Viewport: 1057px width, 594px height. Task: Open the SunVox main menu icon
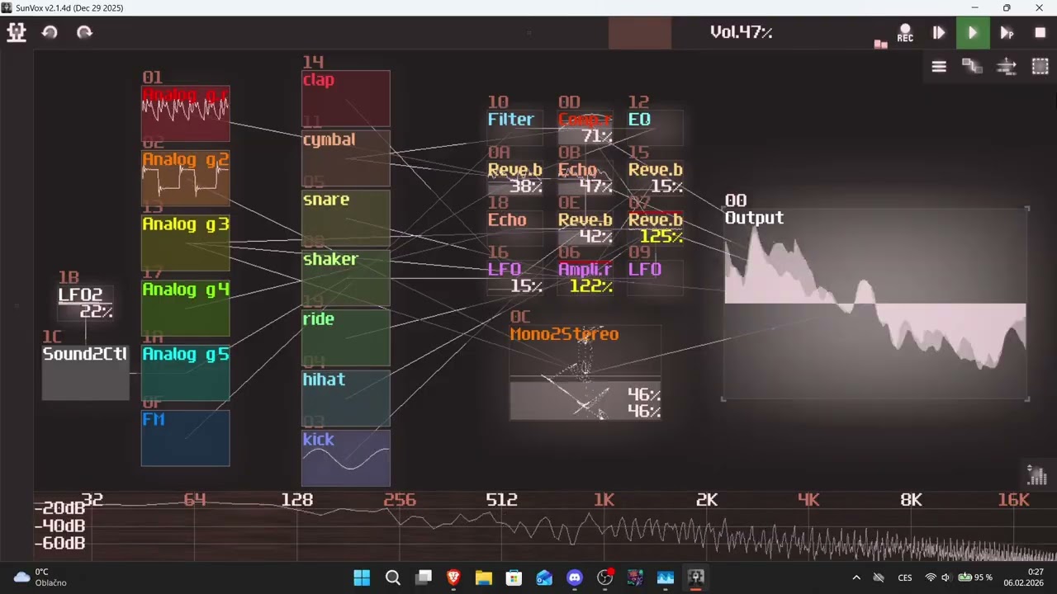[x=17, y=32]
